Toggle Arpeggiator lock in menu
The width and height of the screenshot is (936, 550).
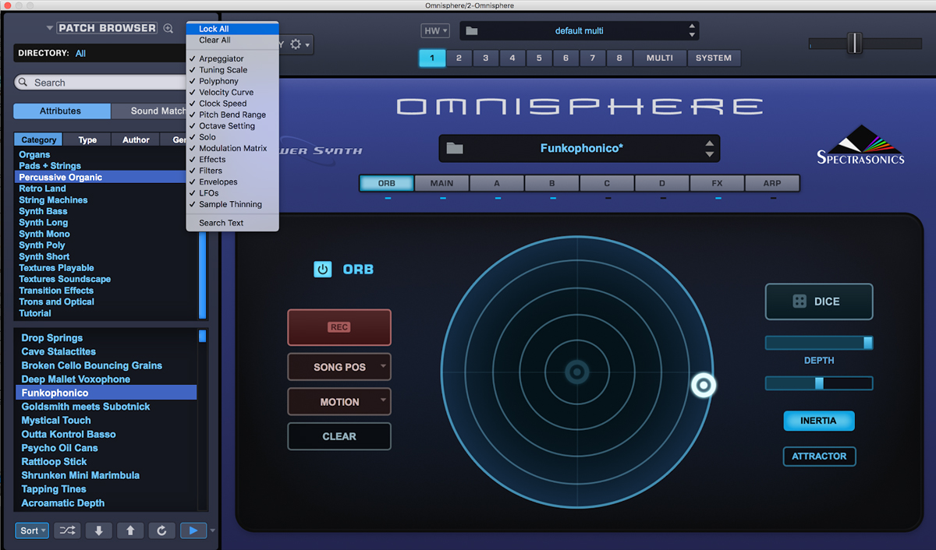click(x=221, y=58)
